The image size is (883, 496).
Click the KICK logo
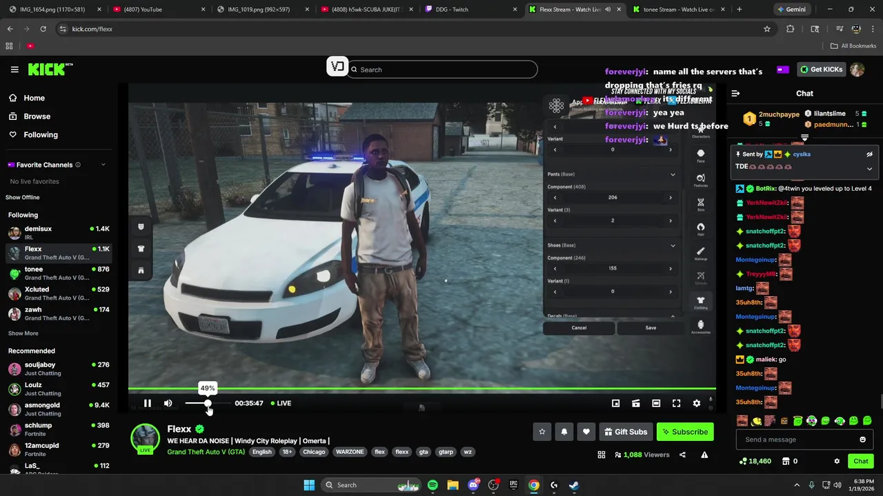50,69
